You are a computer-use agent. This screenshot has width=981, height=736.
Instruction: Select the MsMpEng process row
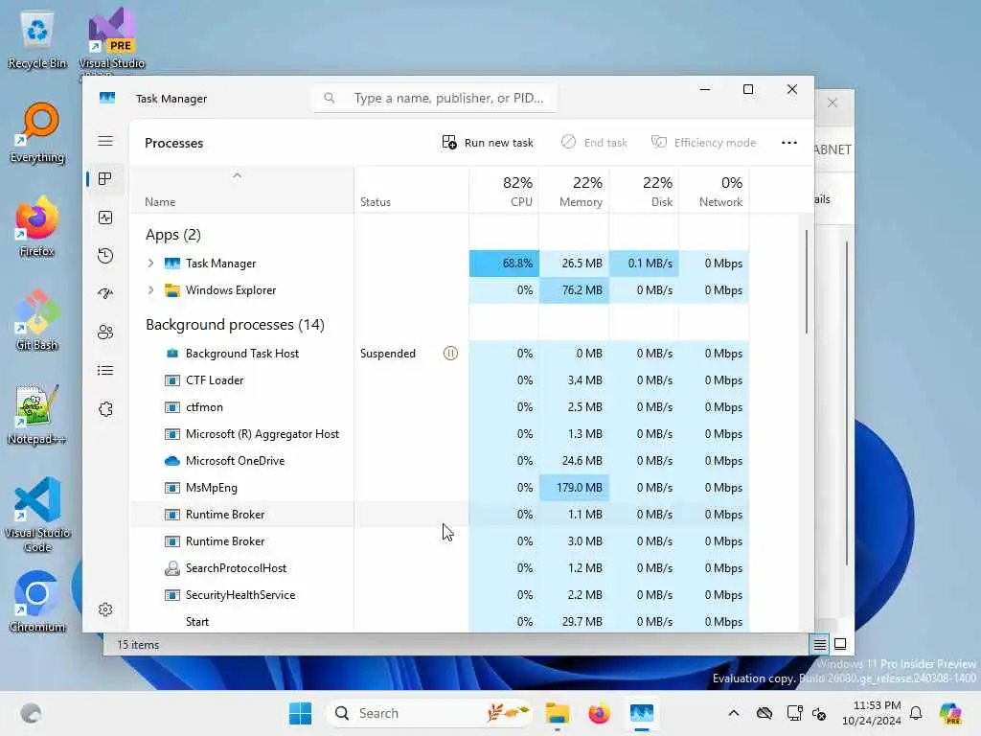tap(439, 488)
